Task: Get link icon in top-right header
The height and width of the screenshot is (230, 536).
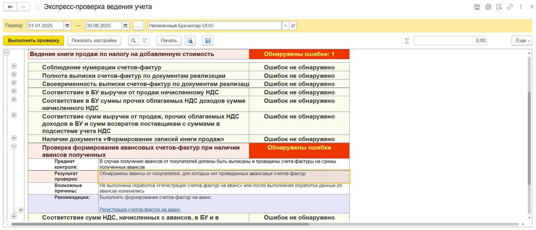Action: (510, 7)
